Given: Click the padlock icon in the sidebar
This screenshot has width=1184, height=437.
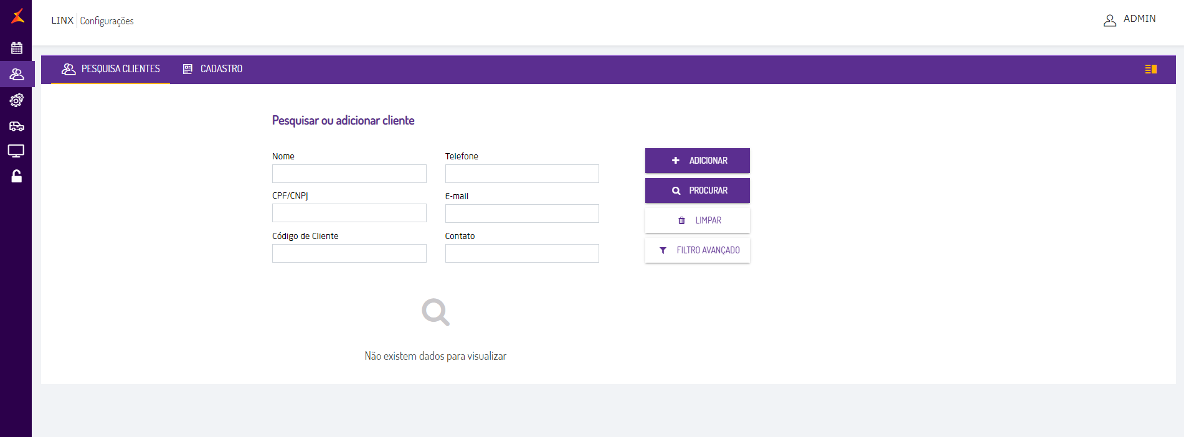Looking at the screenshot, I should click(16, 176).
